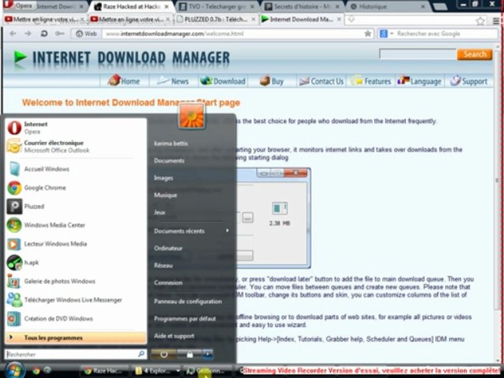The width and height of the screenshot is (504, 378).
Task: Click browser forward arrow
Action: [x=28, y=34]
